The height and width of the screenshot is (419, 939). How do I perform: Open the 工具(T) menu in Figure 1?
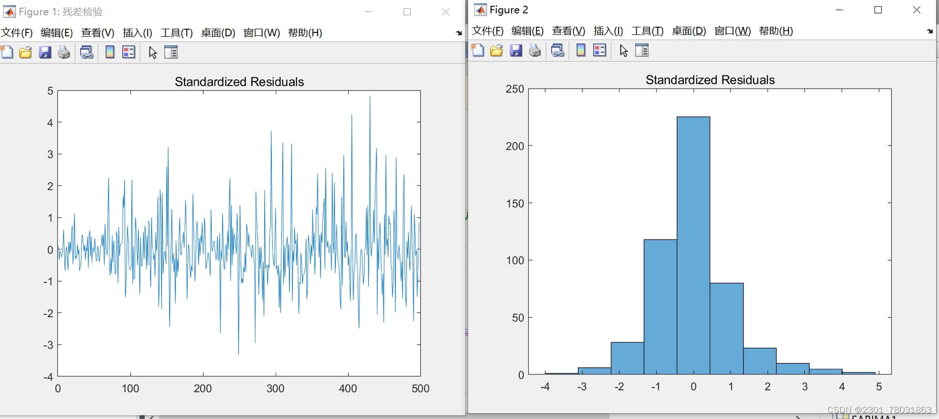click(x=177, y=33)
